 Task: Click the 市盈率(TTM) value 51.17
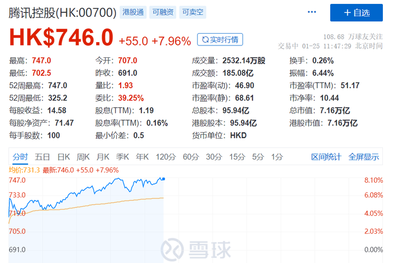pos(350,85)
